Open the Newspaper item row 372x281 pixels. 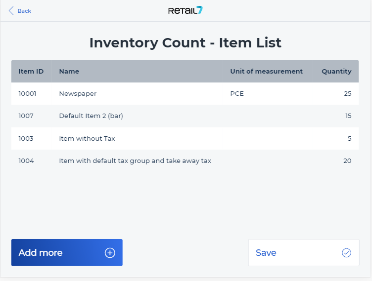(185, 94)
